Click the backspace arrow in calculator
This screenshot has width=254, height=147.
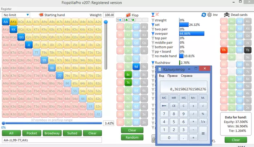pos(164,106)
